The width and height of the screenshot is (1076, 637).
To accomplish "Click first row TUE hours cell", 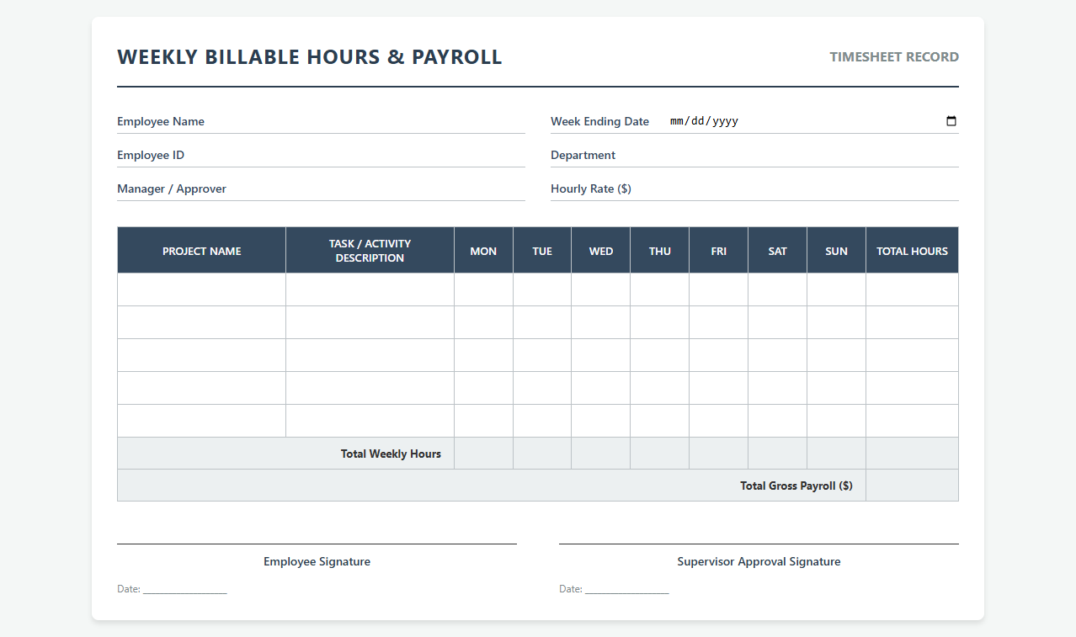I will 542,289.
